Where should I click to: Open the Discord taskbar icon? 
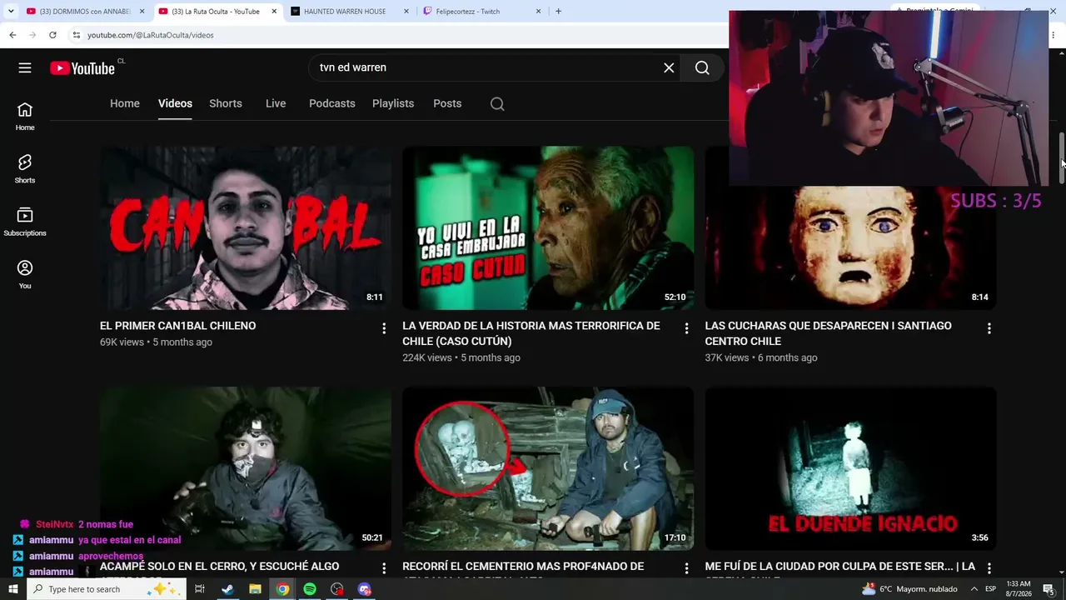[365, 589]
